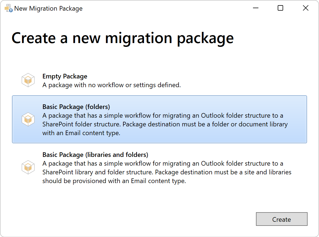The height and width of the screenshot is (237, 319).
Task: Minimize the New Migration Package window
Action: point(255,8)
